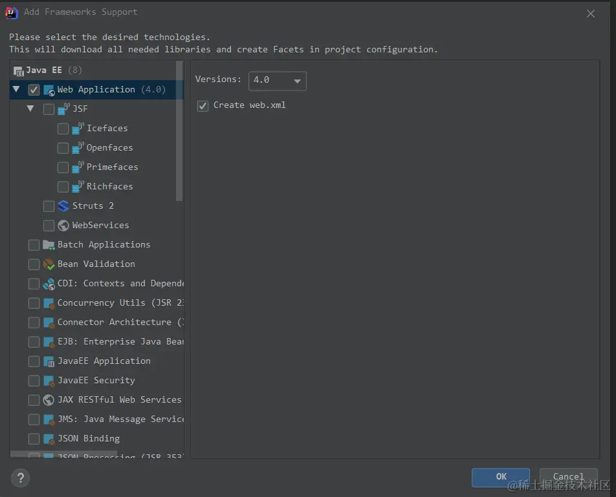Tick the Connector Architecture checkbox
The width and height of the screenshot is (616, 497).
click(x=34, y=323)
